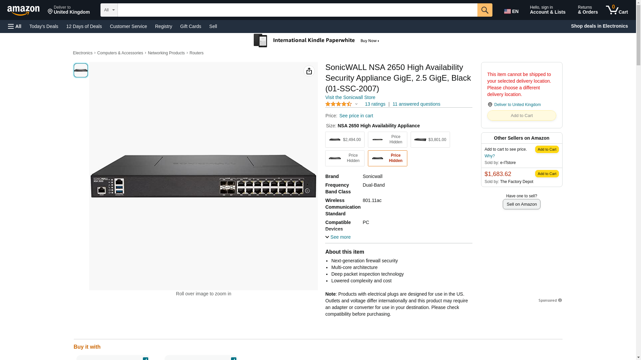Tick the second Buy it with checkbox
Screen dimensions: 641x360
coord(234,359)
